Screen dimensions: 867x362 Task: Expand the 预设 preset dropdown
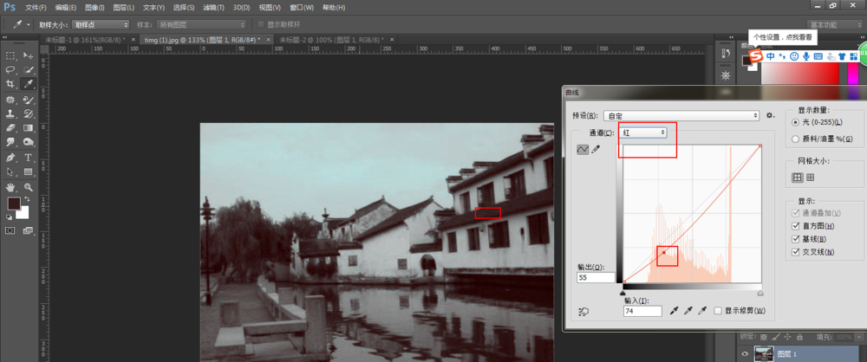tap(681, 115)
